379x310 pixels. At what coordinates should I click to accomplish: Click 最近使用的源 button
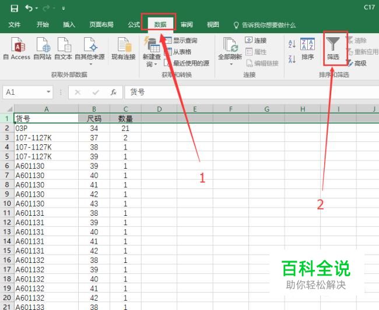[187, 63]
